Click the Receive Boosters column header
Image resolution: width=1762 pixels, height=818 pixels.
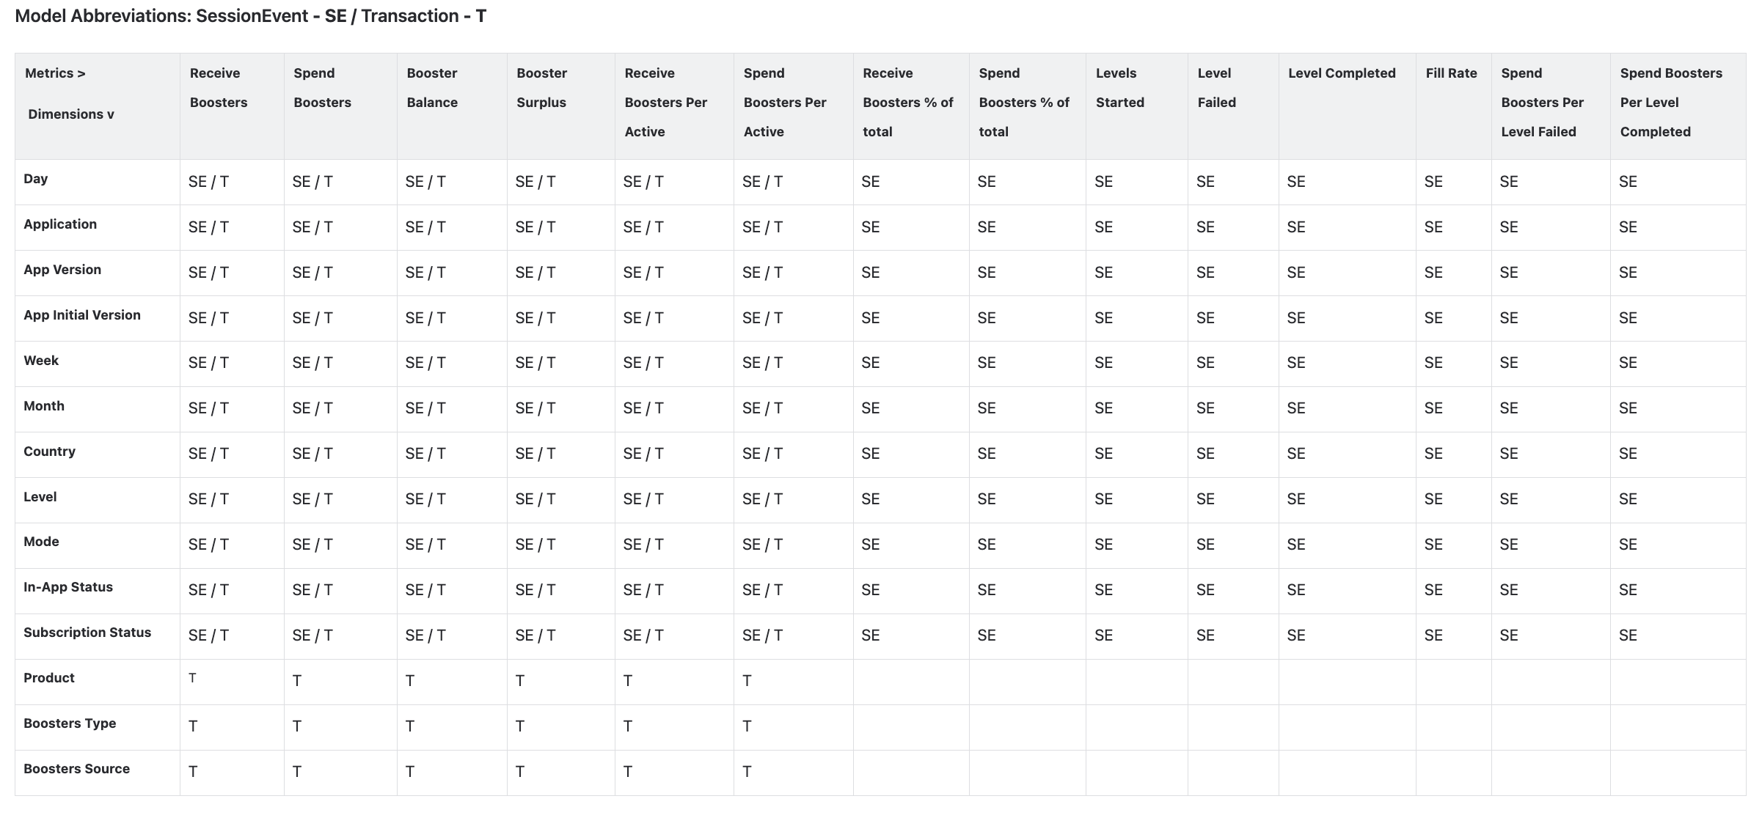(x=219, y=88)
